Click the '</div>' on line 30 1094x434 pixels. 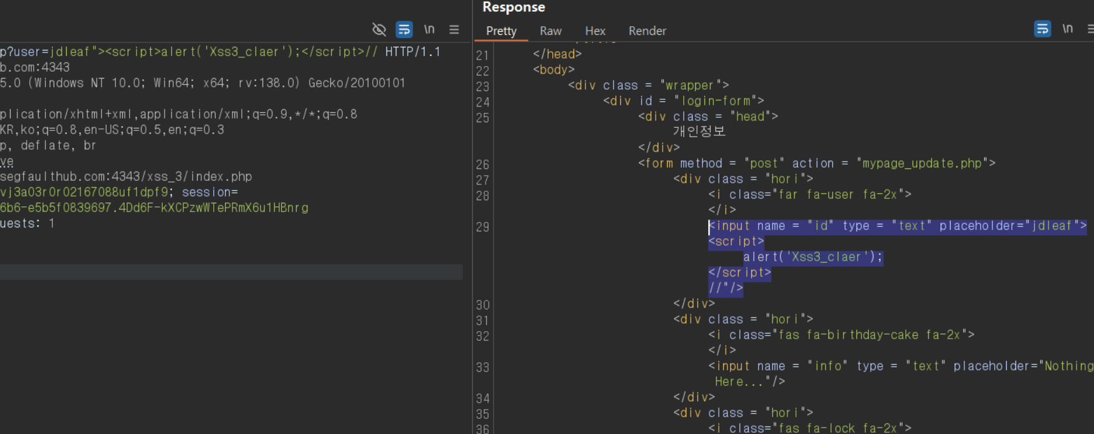click(x=694, y=304)
